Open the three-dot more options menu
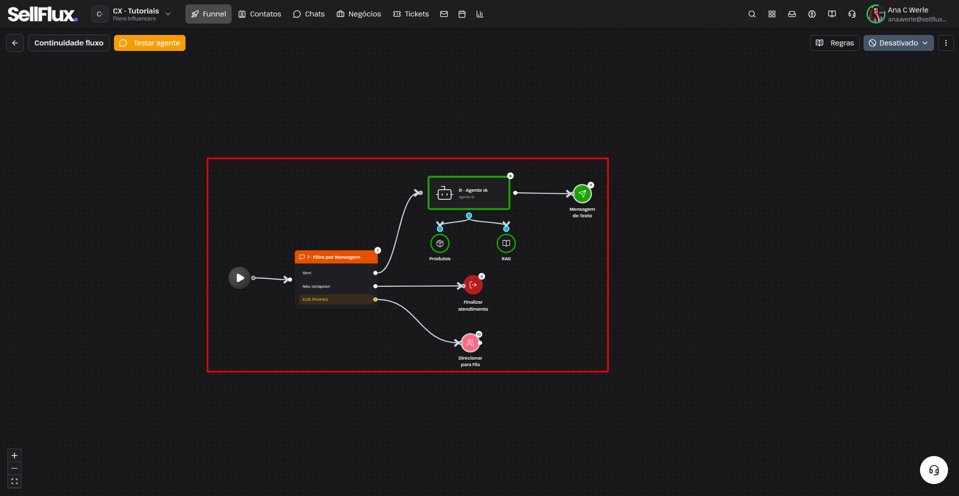This screenshot has width=959, height=496. pyautogui.click(x=945, y=43)
